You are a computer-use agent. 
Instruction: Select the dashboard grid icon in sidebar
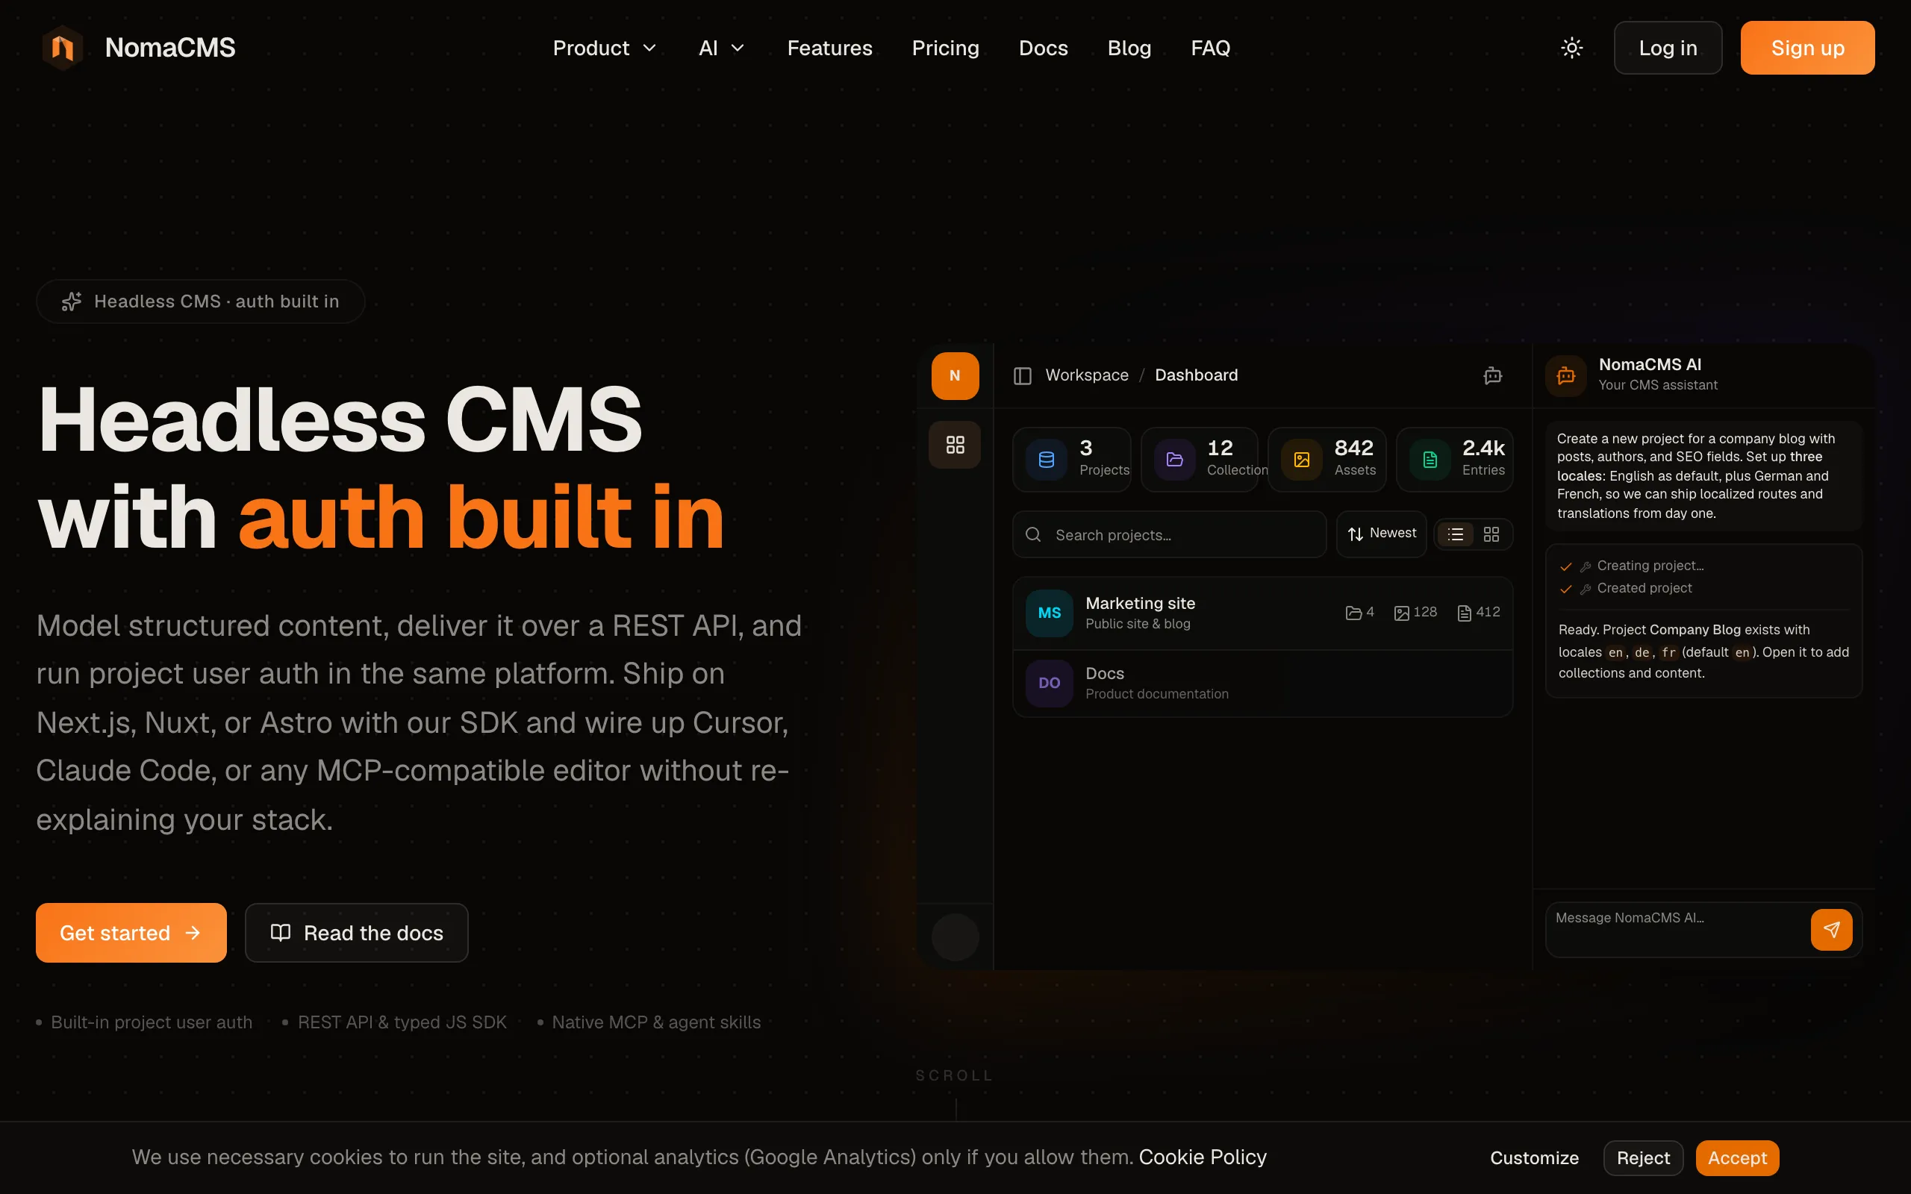[955, 446]
